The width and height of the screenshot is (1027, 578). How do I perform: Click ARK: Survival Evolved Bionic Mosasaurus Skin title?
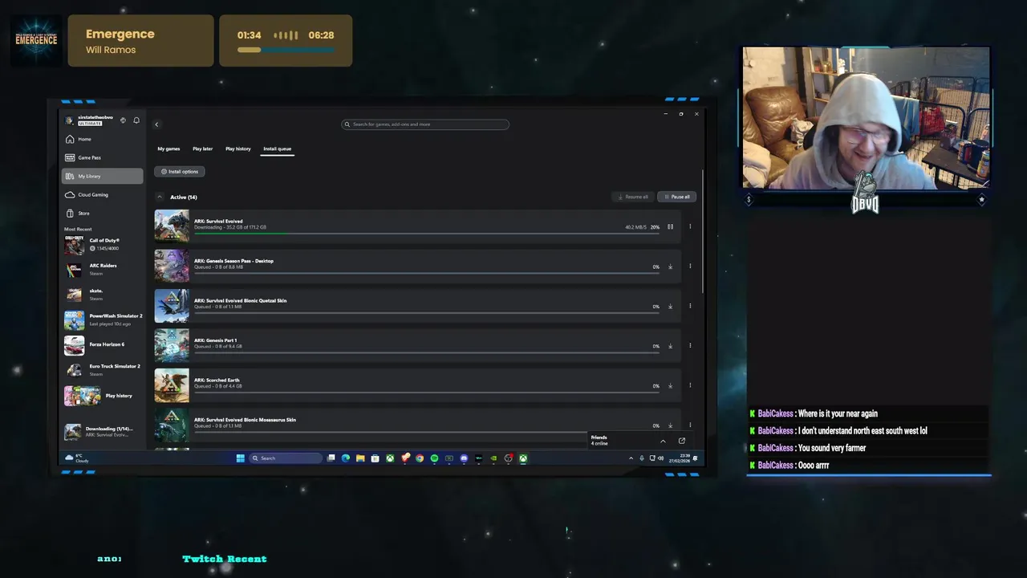245,420
